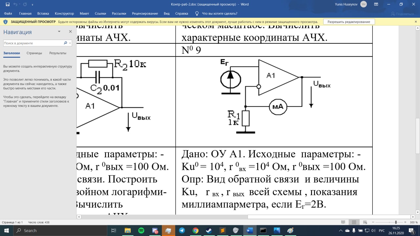Click the zoom slider handle
Image resolution: width=420 pixels, height=236 pixels.
coord(396,222)
